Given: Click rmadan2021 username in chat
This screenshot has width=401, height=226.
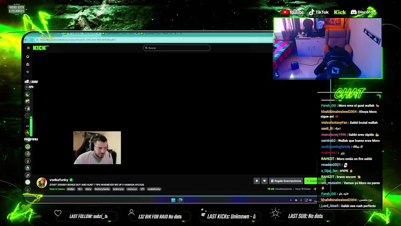Looking at the screenshot, I should 331,165.
